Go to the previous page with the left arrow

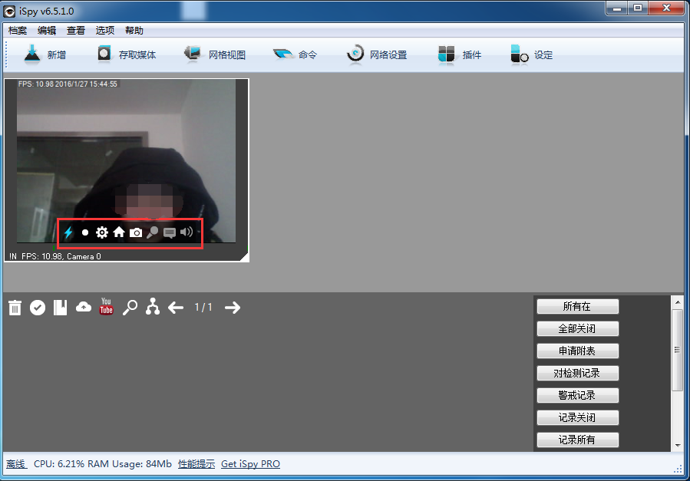176,308
